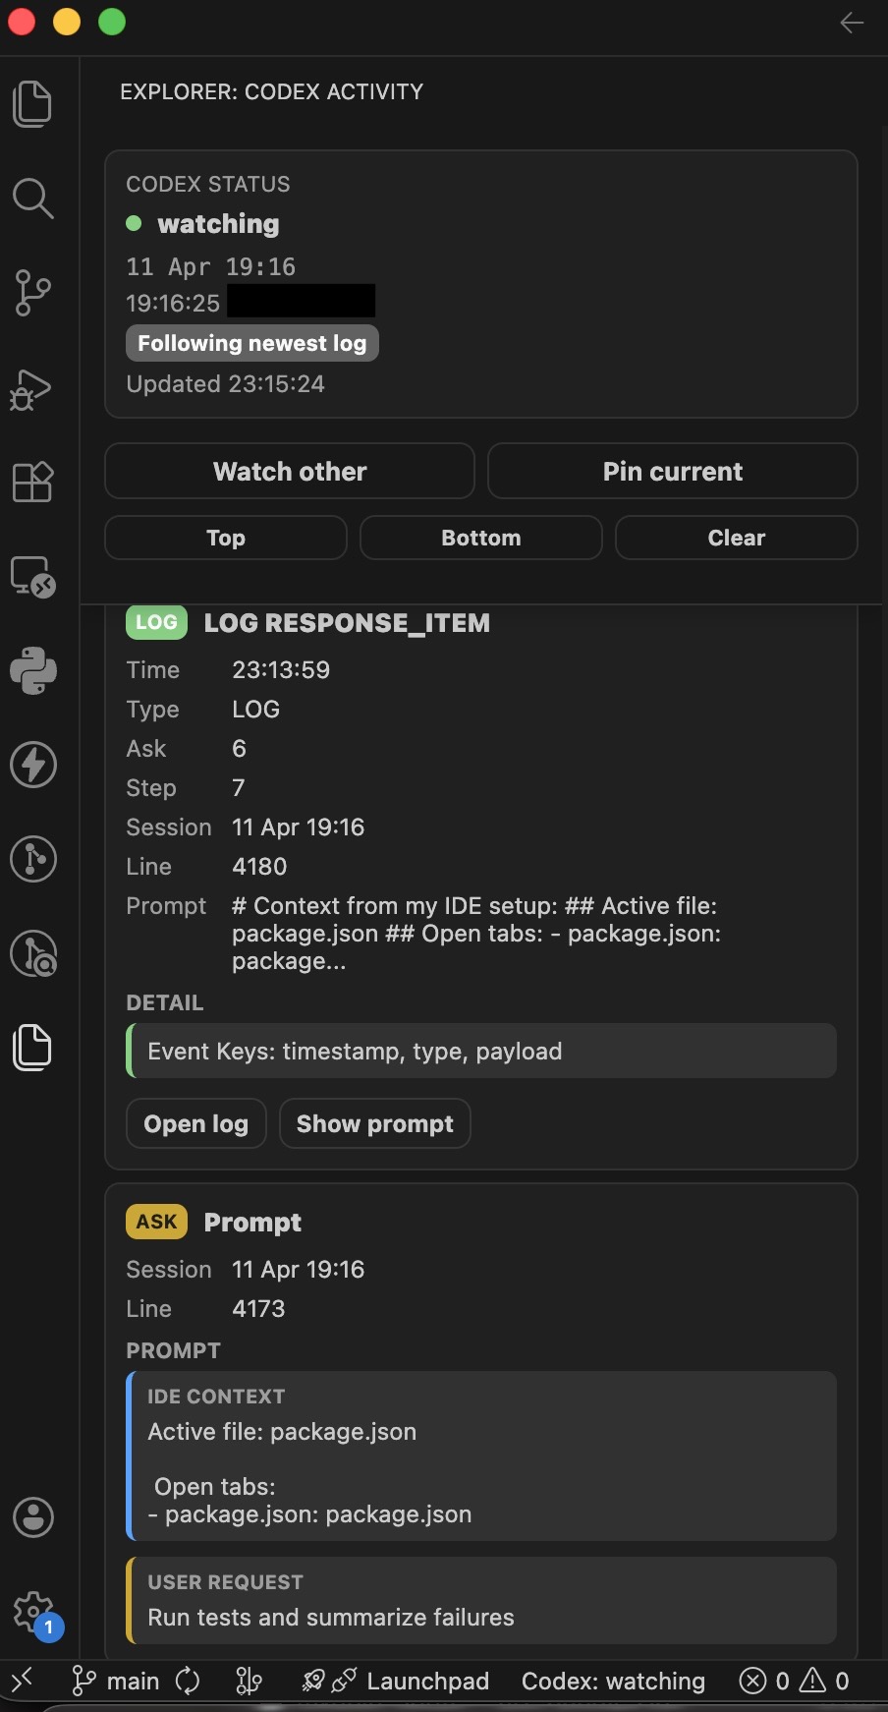Click the green LOG tag badge

pos(156,622)
